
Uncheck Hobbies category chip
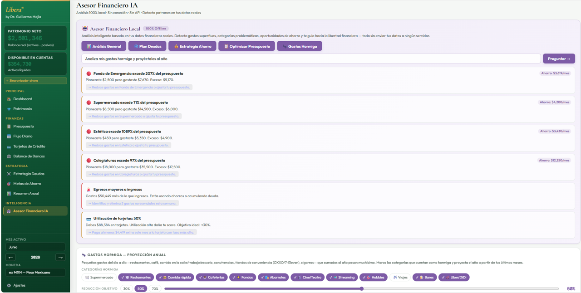pos(374,277)
